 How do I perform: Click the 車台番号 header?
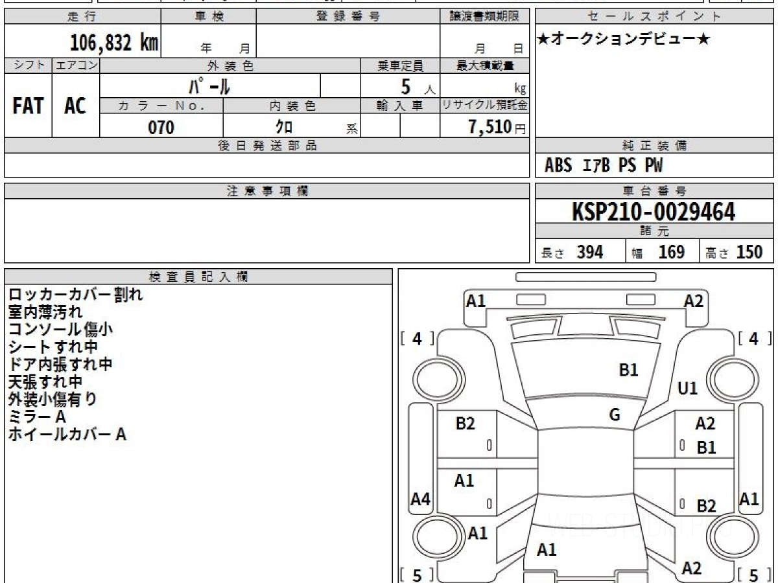(655, 191)
